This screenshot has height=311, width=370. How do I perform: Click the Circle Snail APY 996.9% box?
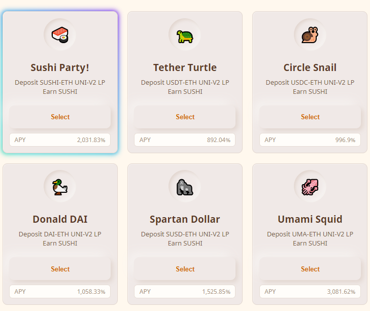tap(310, 140)
